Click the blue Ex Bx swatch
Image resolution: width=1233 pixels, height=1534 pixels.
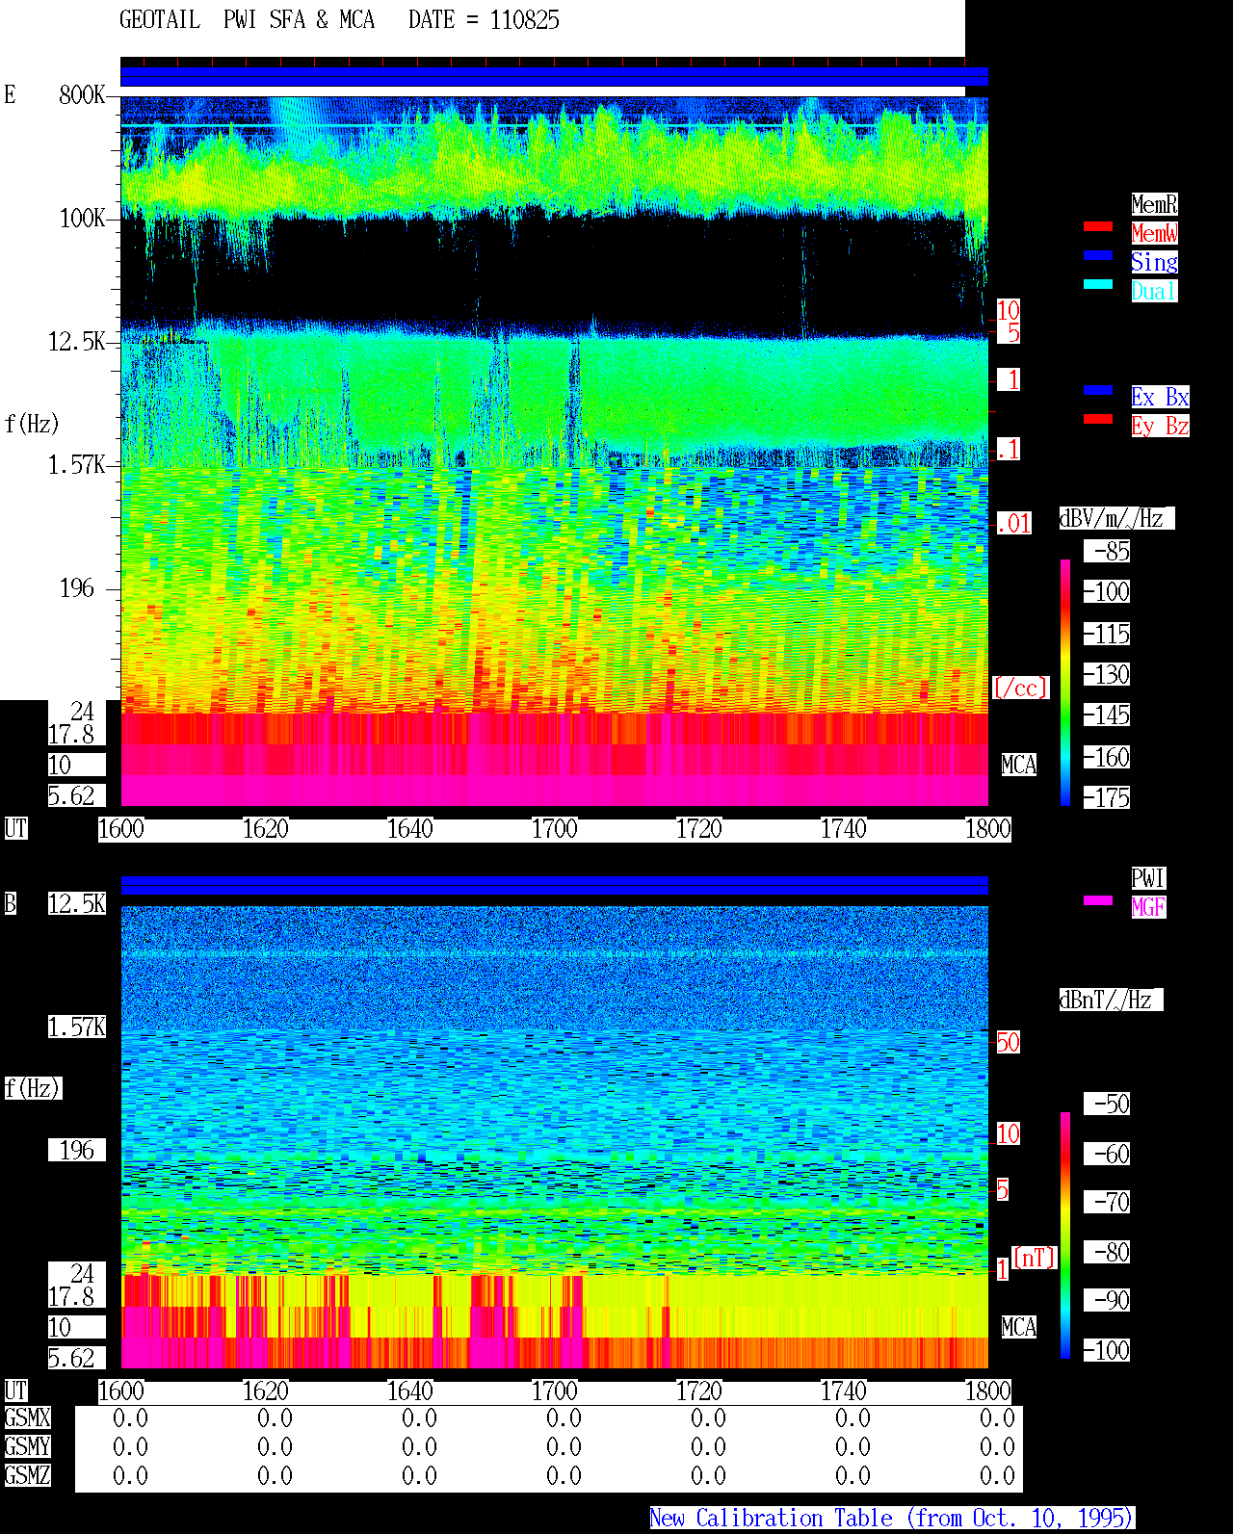pos(1098,390)
